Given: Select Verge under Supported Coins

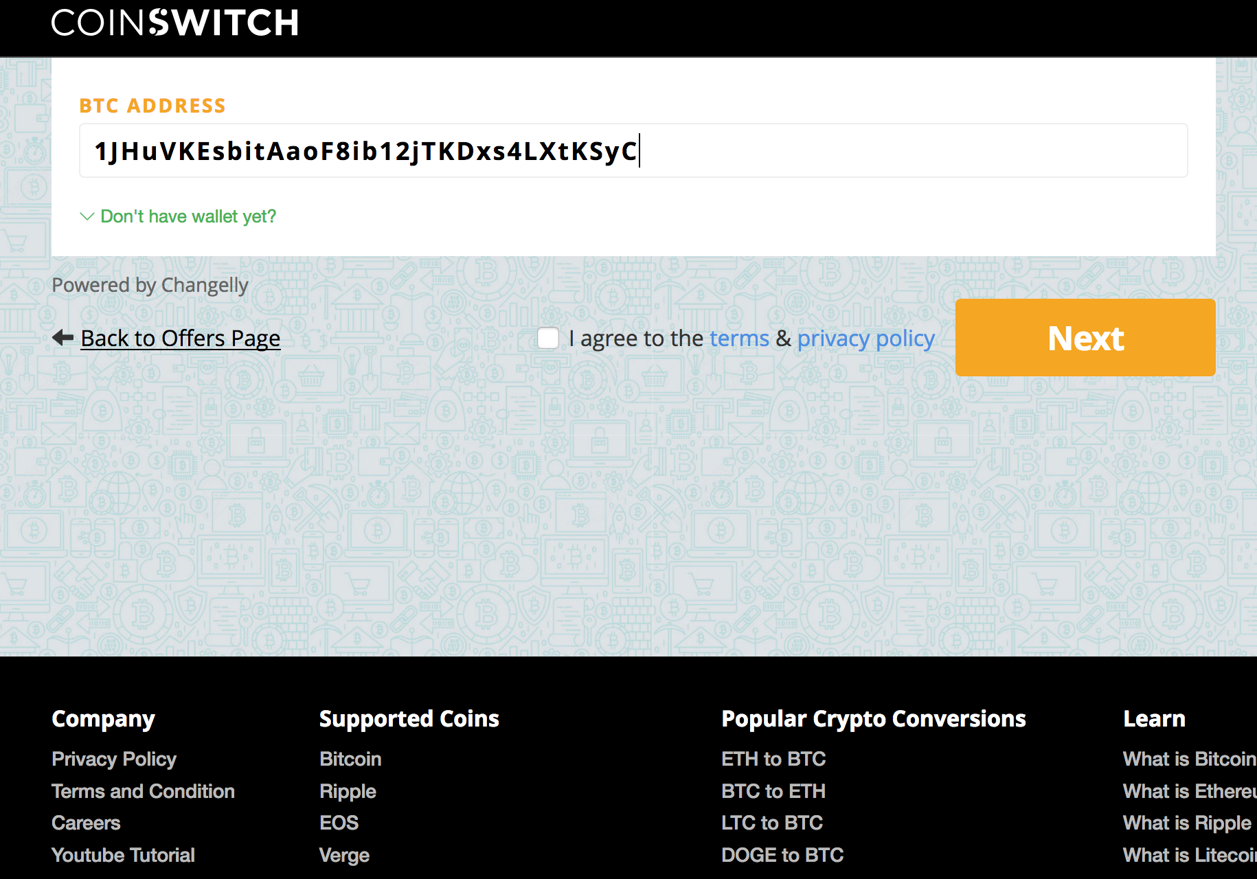Looking at the screenshot, I should coord(345,855).
